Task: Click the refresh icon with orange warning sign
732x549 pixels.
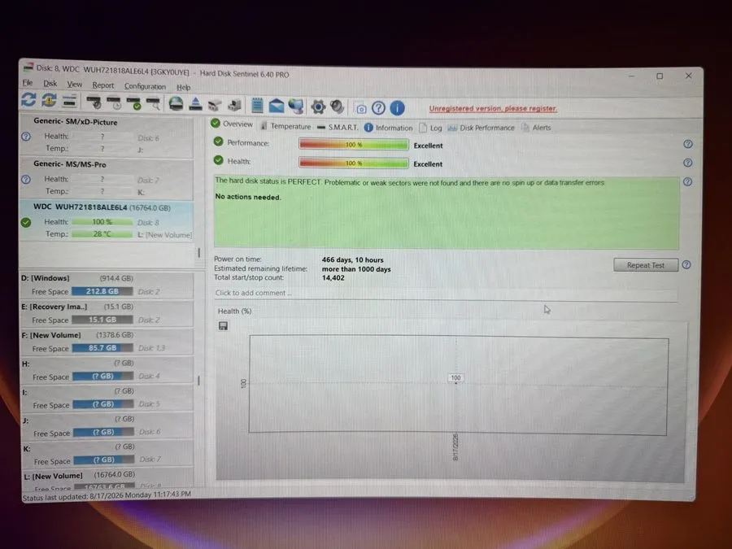Action: pos(49,100)
